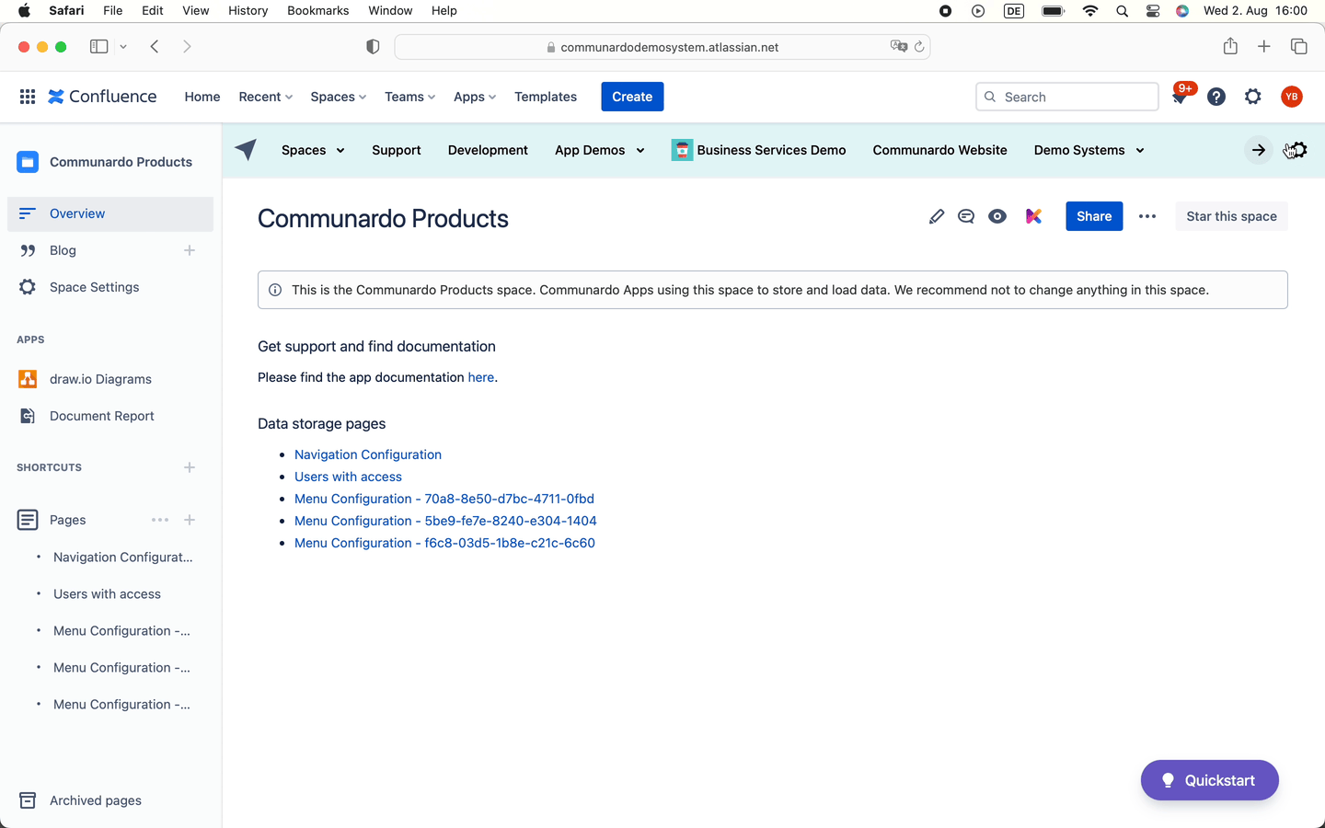This screenshot has width=1325, height=828.
Task: Open more actions three-dot menu
Action: coord(1147,216)
